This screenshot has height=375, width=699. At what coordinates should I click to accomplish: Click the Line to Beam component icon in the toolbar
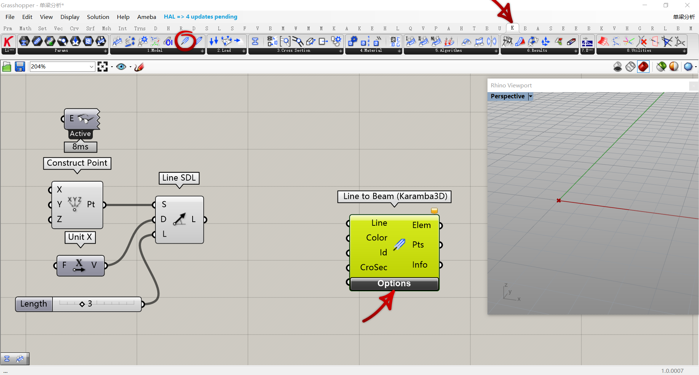point(185,41)
